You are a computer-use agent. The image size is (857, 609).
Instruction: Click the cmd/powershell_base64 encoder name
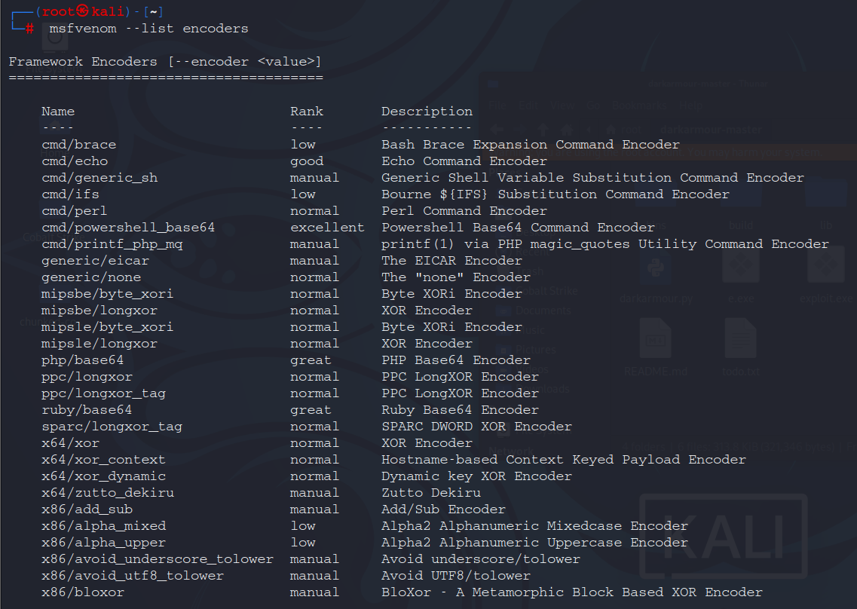(x=128, y=228)
